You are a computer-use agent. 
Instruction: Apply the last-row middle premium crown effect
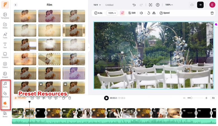pyautogui.click(x=49, y=88)
